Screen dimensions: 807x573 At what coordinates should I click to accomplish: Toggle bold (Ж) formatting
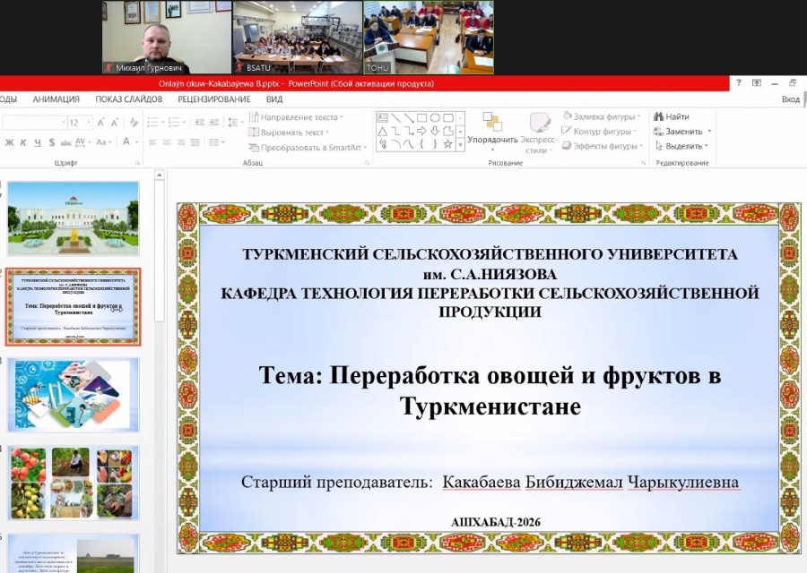pos(9,142)
